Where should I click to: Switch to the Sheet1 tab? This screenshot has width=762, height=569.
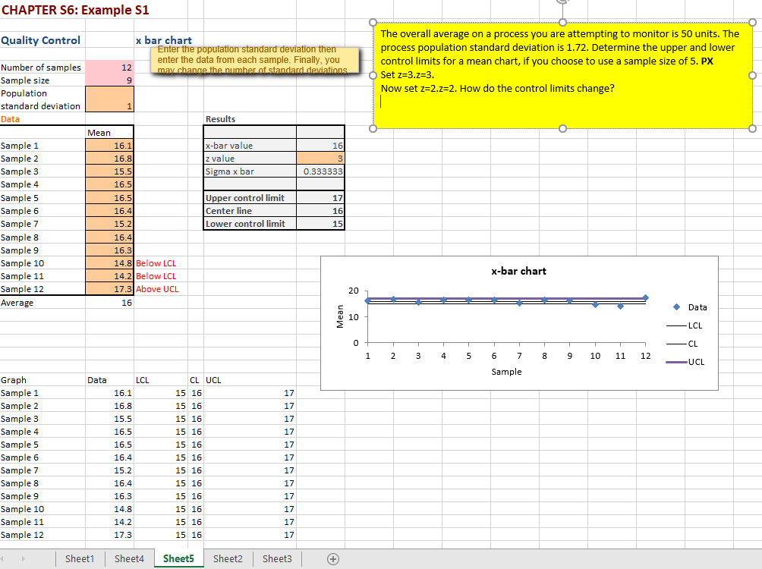tap(79, 558)
